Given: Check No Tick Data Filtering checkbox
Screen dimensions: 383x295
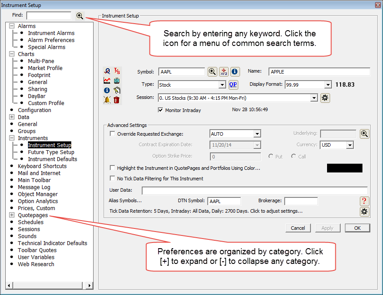Looking at the screenshot, I should coord(112,178).
